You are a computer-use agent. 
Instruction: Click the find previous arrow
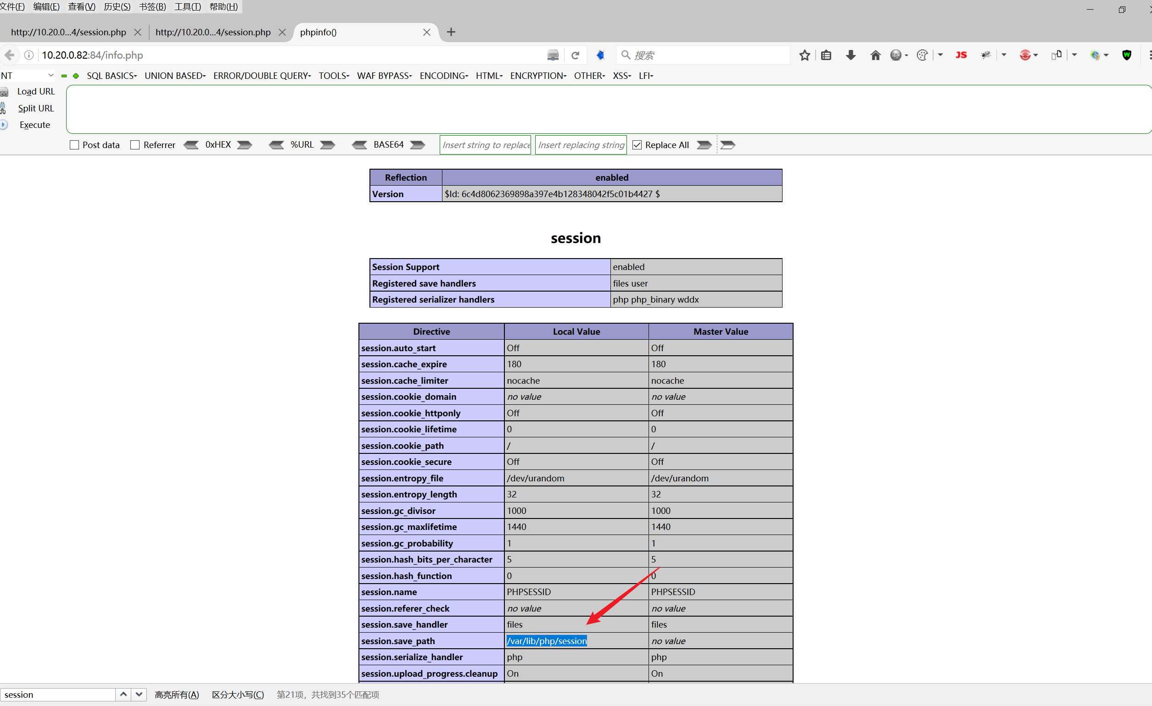[123, 695]
